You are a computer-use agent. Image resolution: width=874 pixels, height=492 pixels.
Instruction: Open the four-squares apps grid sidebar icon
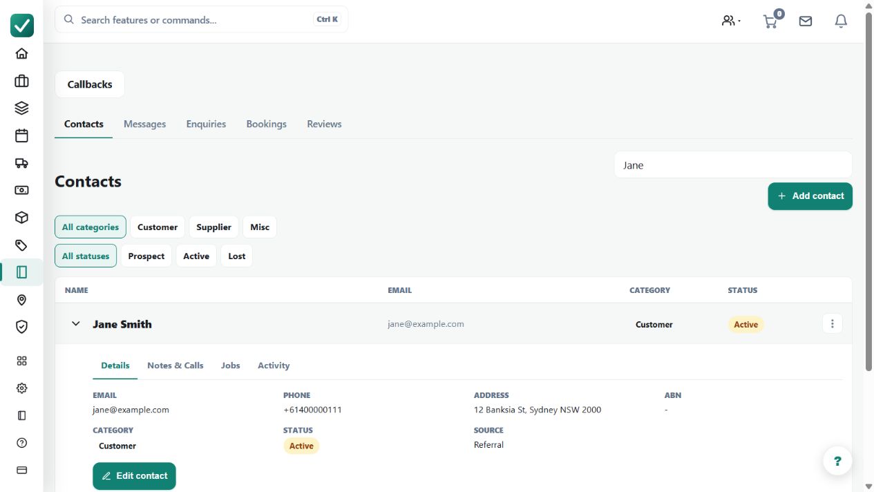(21, 361)
